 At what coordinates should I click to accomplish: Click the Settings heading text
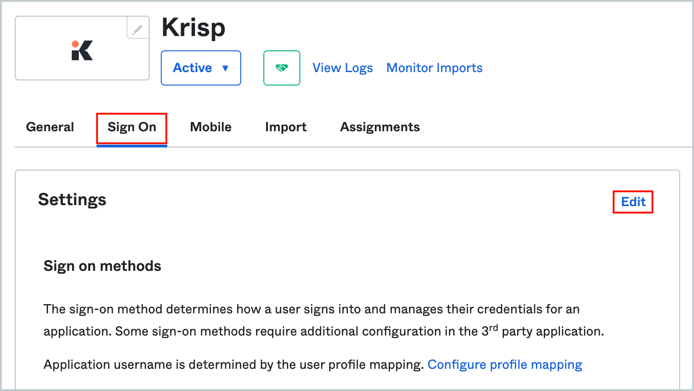click(x=72, y=200)
